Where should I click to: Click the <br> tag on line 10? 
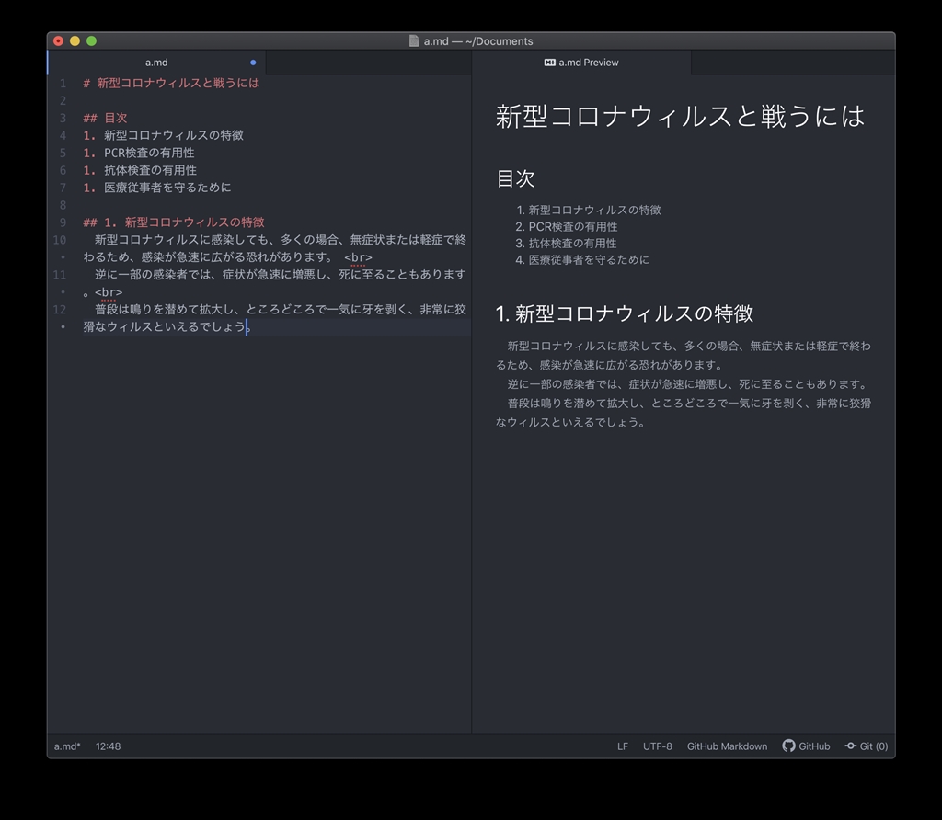358,257
